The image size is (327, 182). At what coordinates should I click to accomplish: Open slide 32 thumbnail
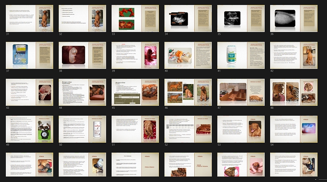(82, 18)
